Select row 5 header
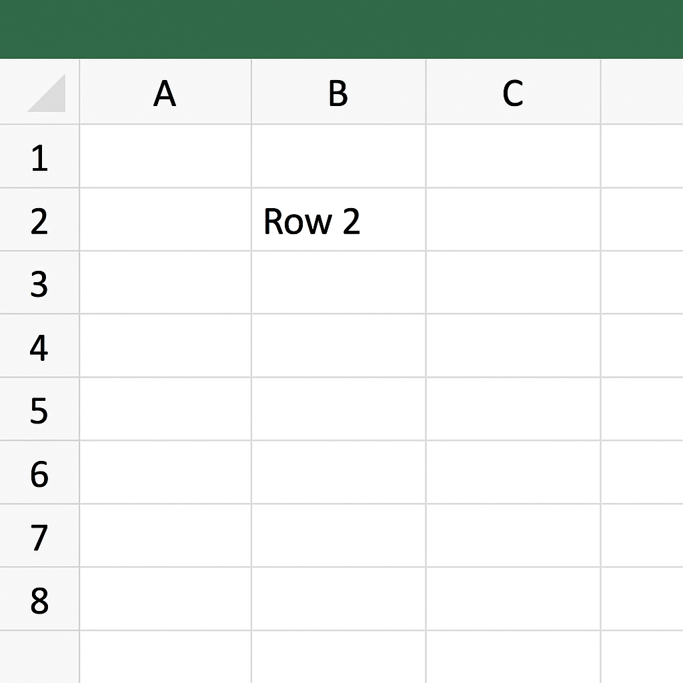This screenshot has height=683, width=683. pyautogui.click(x=39, y=409)
